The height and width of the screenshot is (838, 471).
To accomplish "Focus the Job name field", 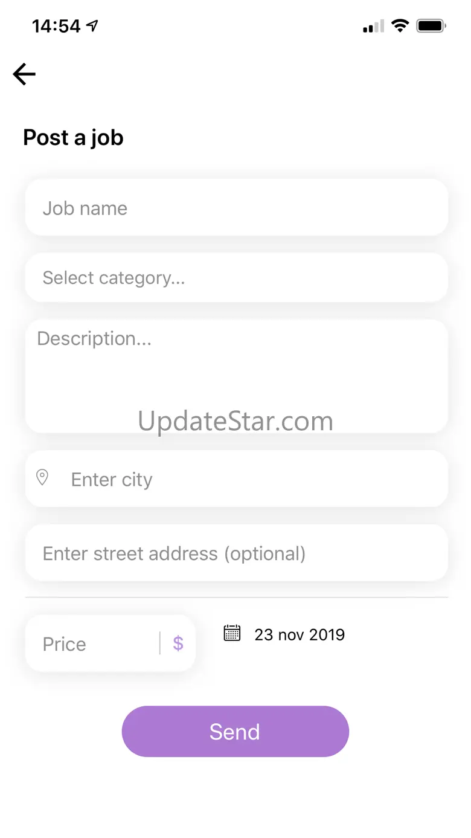I will [x=236, y=208].
